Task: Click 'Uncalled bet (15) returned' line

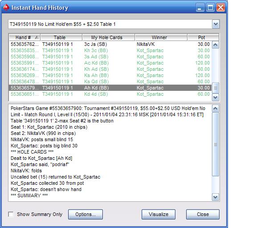Action: (55, 177)
